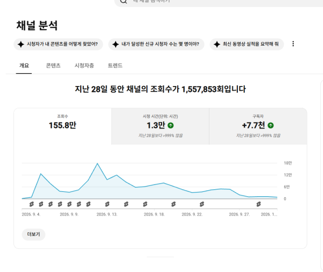Select the 시청 시간(단위: 시간) metric card
Screen dimensions: 323x272
tap(160, 126)
